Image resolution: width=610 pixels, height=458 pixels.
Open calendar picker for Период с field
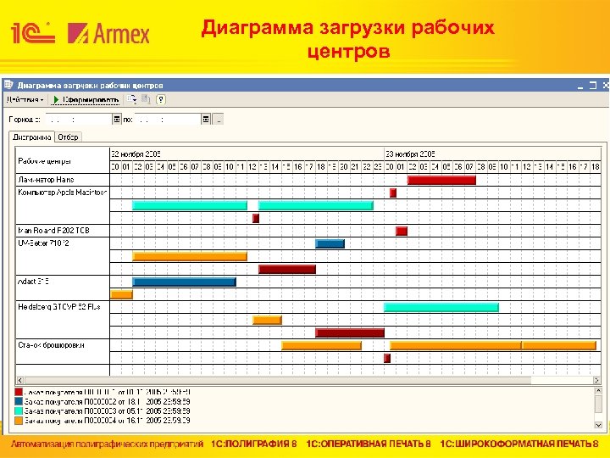[116, 120]
